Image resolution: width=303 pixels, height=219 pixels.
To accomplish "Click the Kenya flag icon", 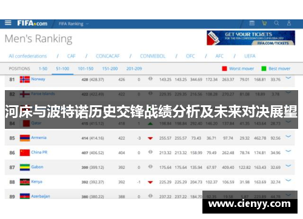I will coord(25,182).
